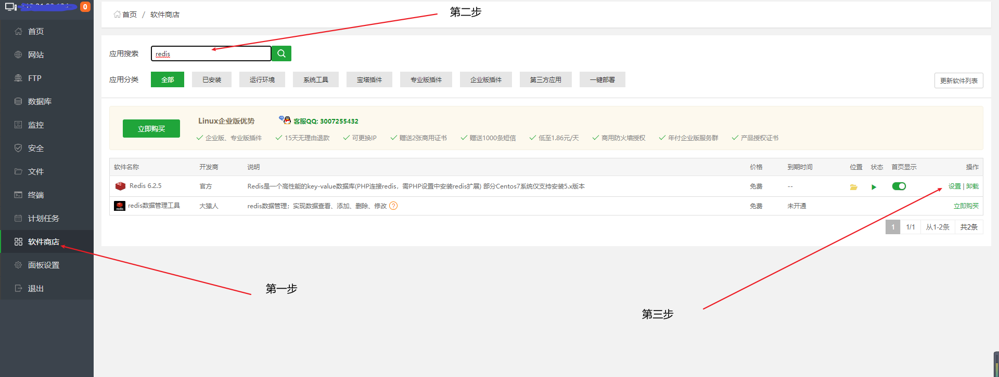This screenshot has height=377, width=999.
Task: Click the 价格 column header
Action: click(x=756, y=167)
